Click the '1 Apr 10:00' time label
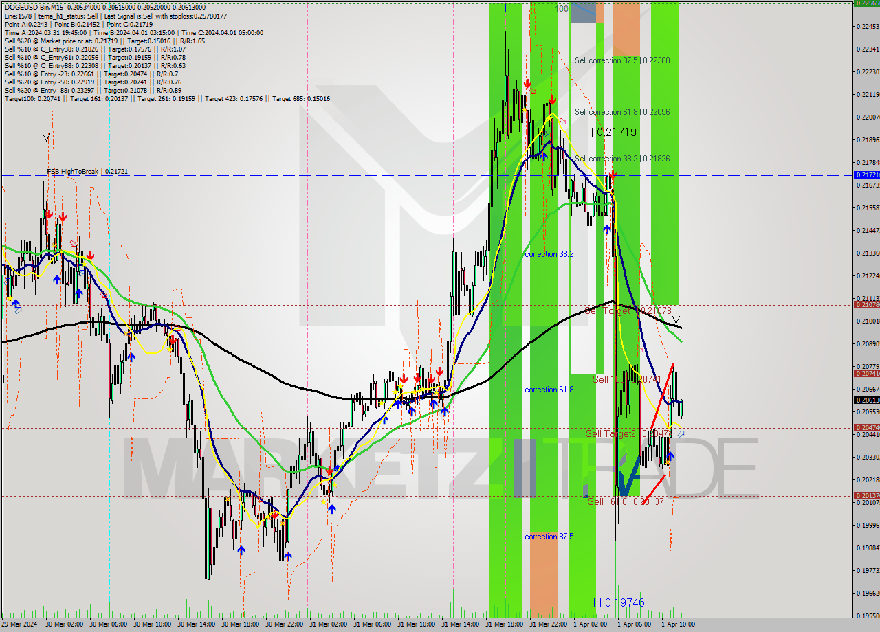This screenshot has width=880, height=632. pyautogui.click(x=678, y=624)
